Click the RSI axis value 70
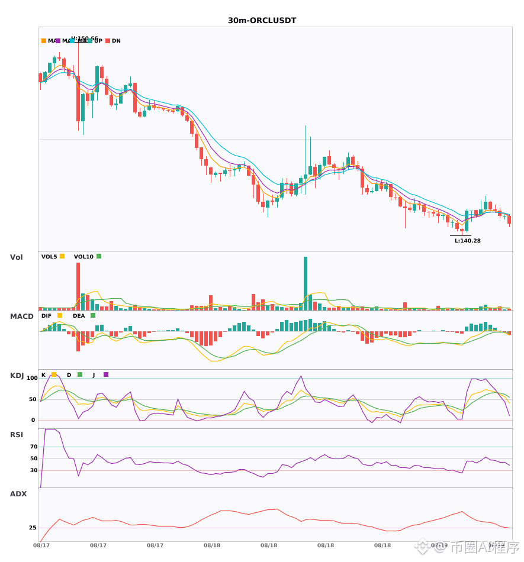Image resolution: width=524 pixels, height=562 pixels. [34, 447]
